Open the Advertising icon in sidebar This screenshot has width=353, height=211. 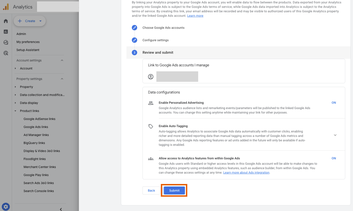pyautogui.click(x=6, y=53)
